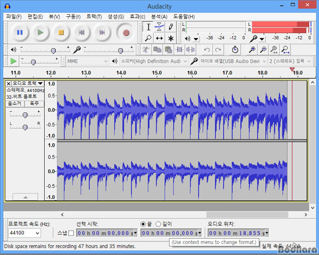Click the input volume slider thumb
Image resolution: width=319 pixels, height=255 pixels.
click(x=121, y=50)
